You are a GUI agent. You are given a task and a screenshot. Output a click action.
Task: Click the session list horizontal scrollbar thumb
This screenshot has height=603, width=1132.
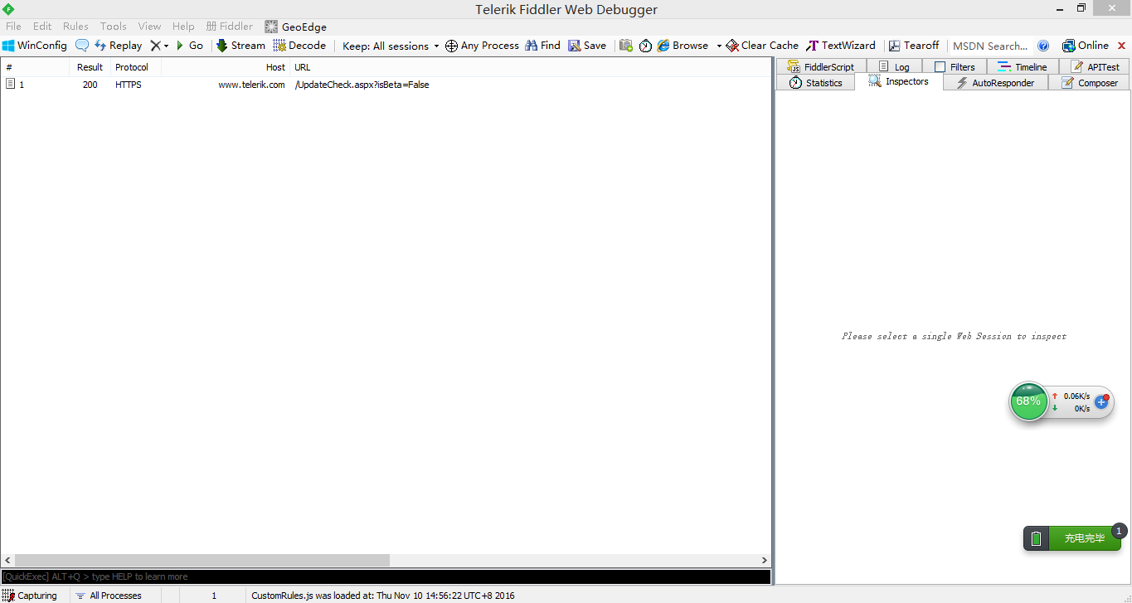pos(202,561)
